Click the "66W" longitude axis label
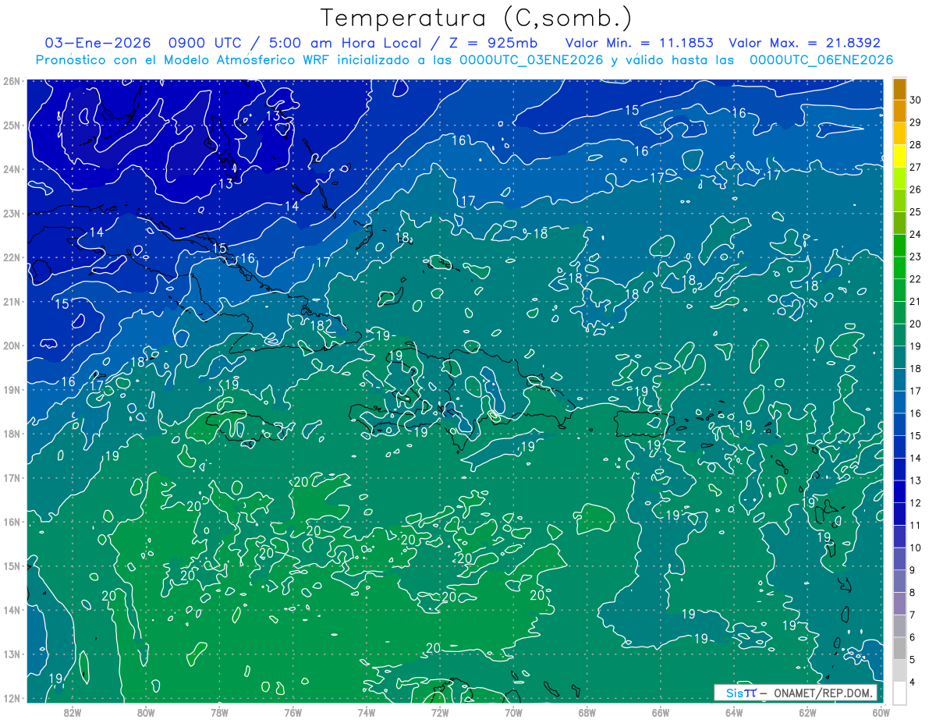This screenshot has width=936, height=723. coord(661,712)
